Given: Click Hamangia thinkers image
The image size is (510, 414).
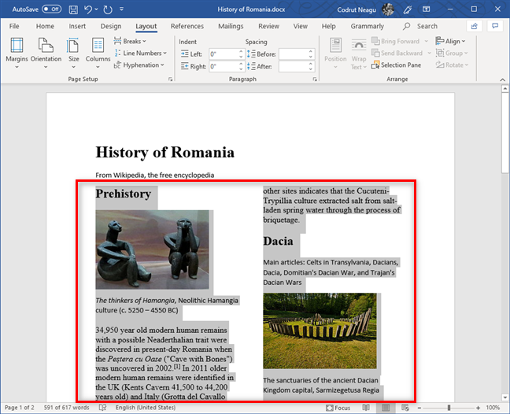Looking at the screenshot, I should click(x=152, y=250).
